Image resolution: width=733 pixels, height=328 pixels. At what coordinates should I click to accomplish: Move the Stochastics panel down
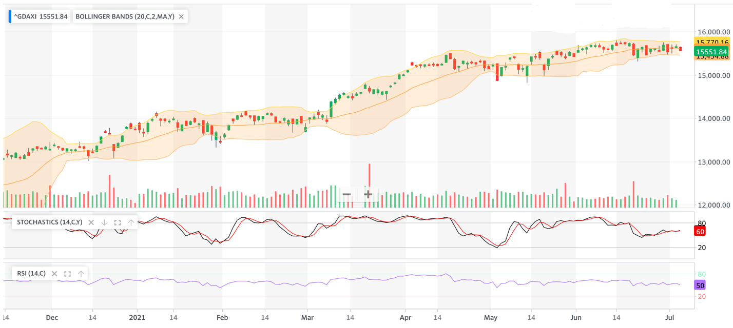click(104, 222)
